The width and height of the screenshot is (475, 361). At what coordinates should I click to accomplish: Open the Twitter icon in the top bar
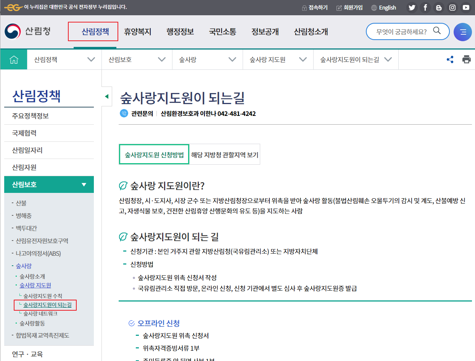pos(412,7)
